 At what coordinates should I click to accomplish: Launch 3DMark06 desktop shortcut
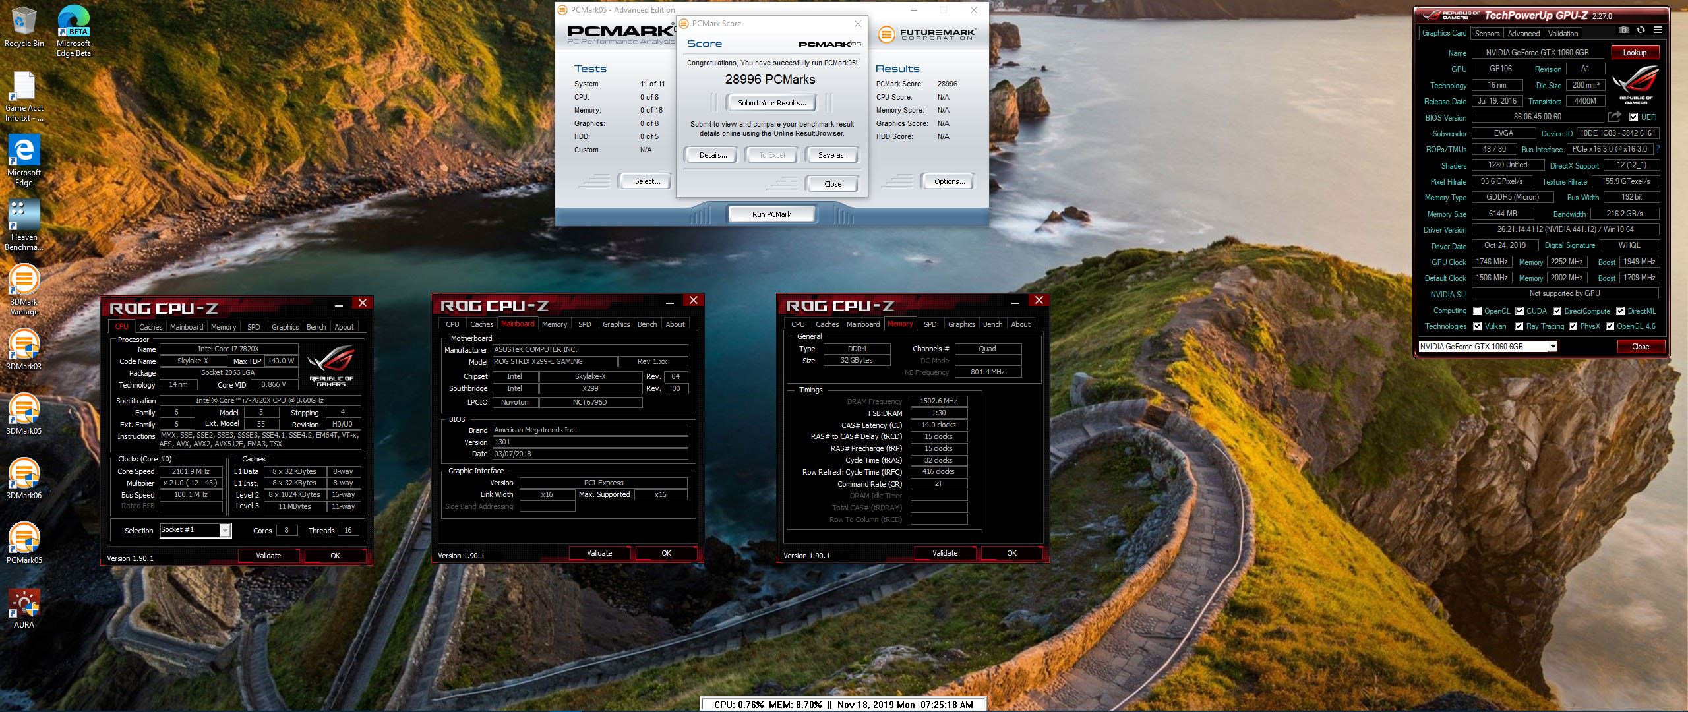tap(24, 479)
